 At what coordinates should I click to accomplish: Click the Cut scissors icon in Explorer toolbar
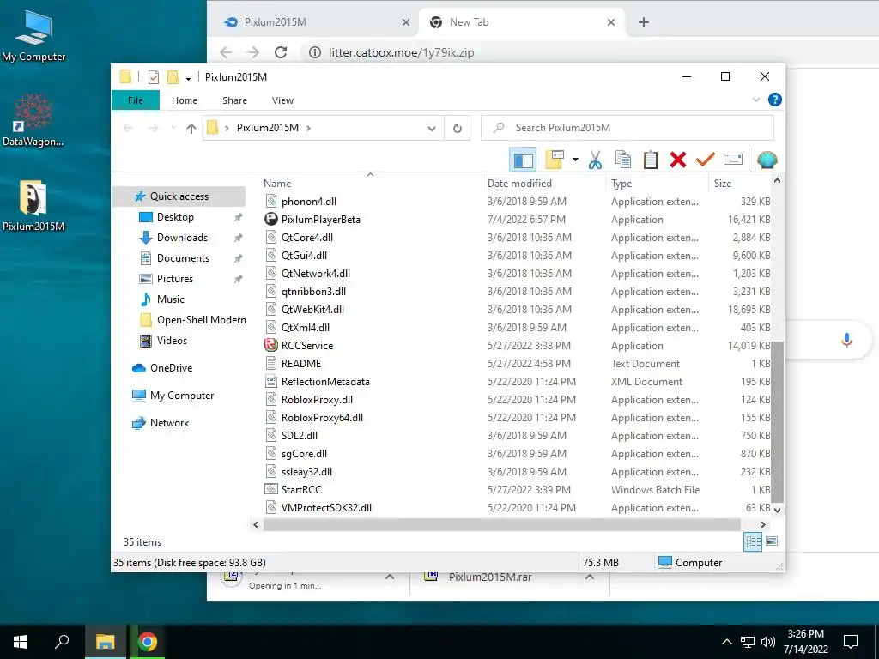(595, 160)
